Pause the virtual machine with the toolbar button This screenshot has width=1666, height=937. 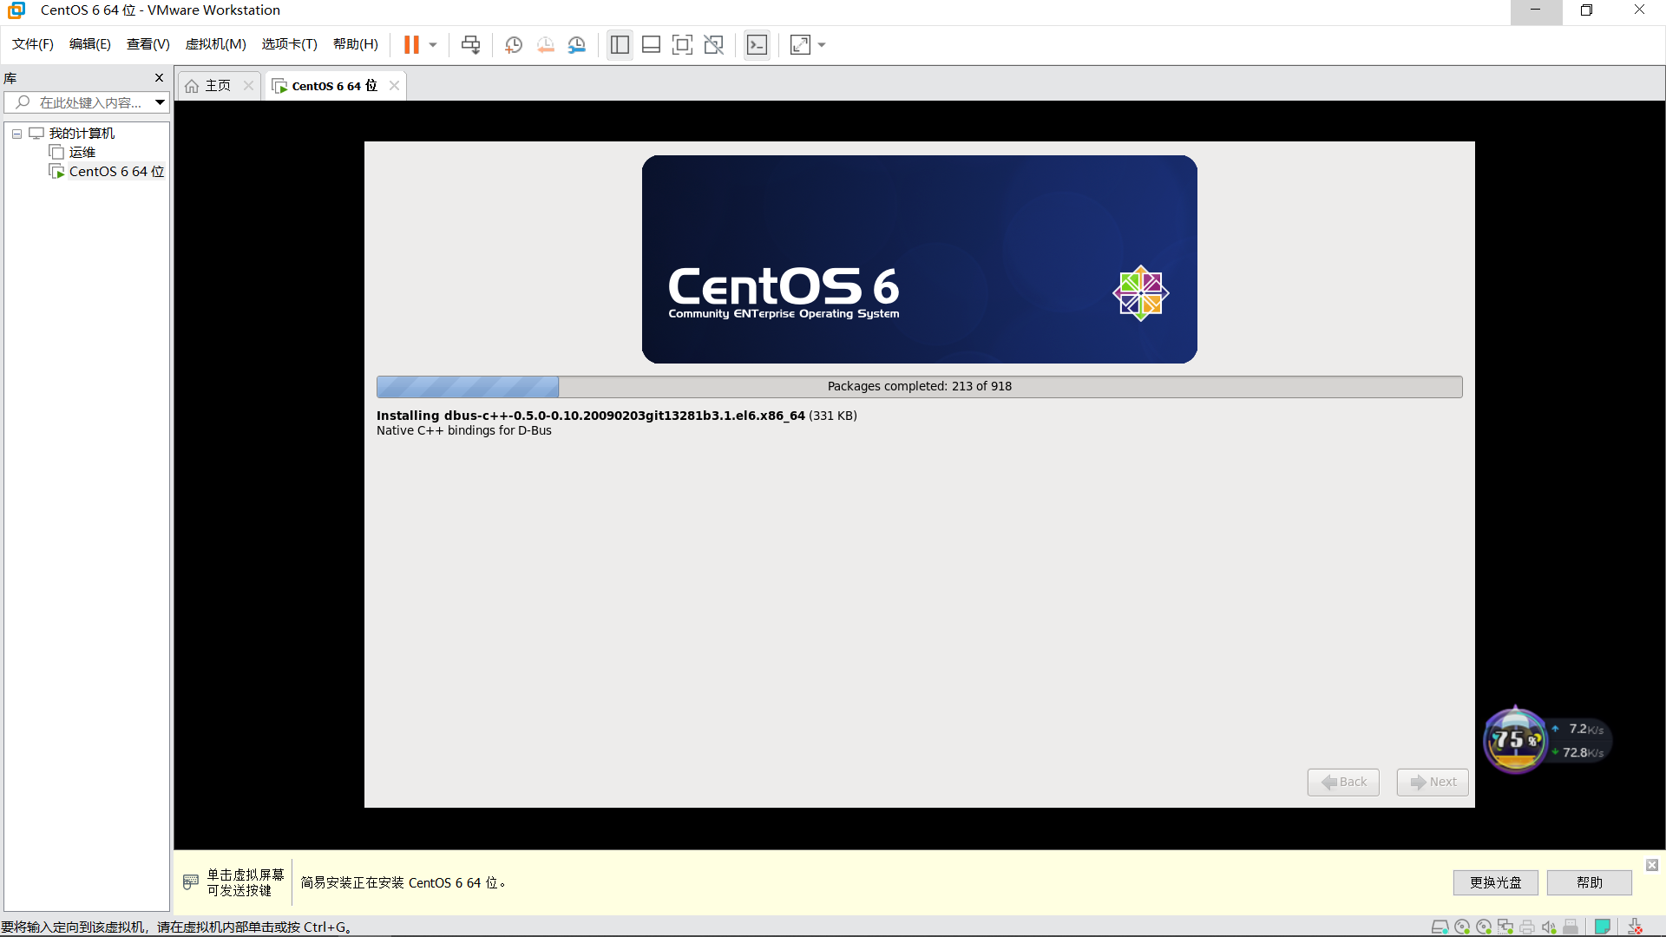(x=411, y=45)
